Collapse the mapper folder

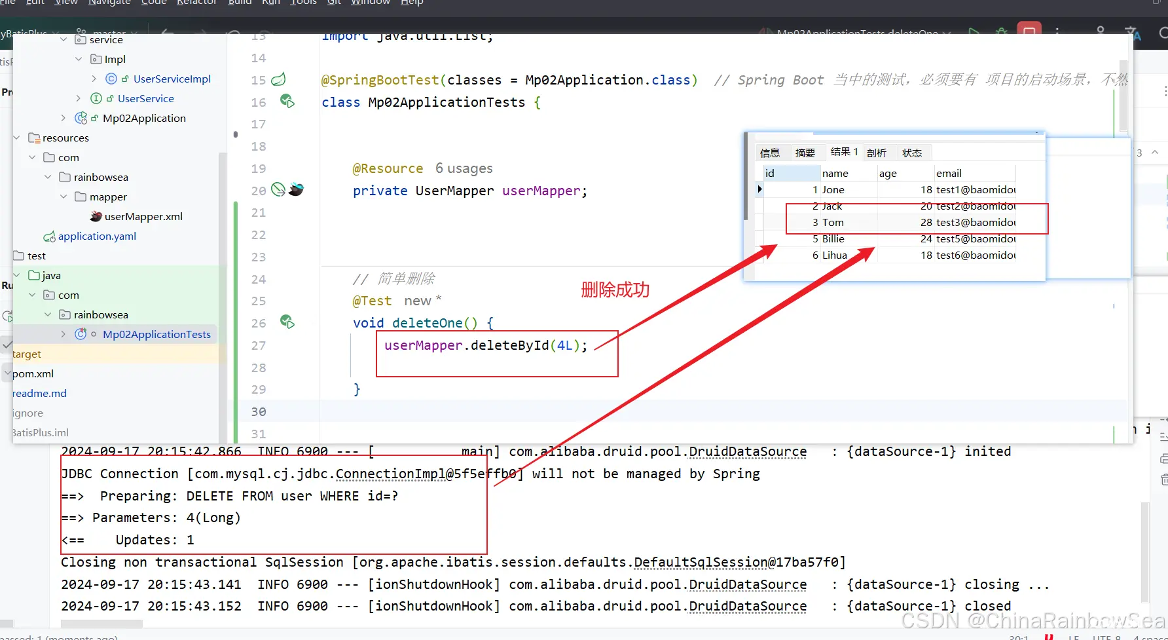(x=64, y=197)
